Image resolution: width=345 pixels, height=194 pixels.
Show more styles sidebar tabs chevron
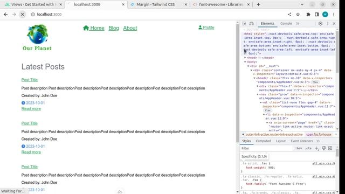(x=318, y=141)
